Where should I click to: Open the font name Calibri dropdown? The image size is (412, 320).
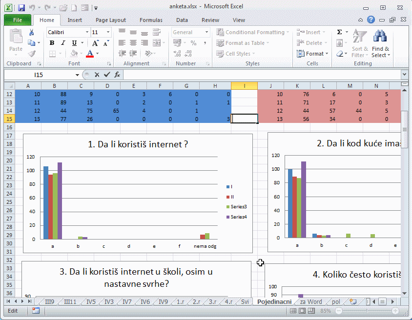point(87,32)
